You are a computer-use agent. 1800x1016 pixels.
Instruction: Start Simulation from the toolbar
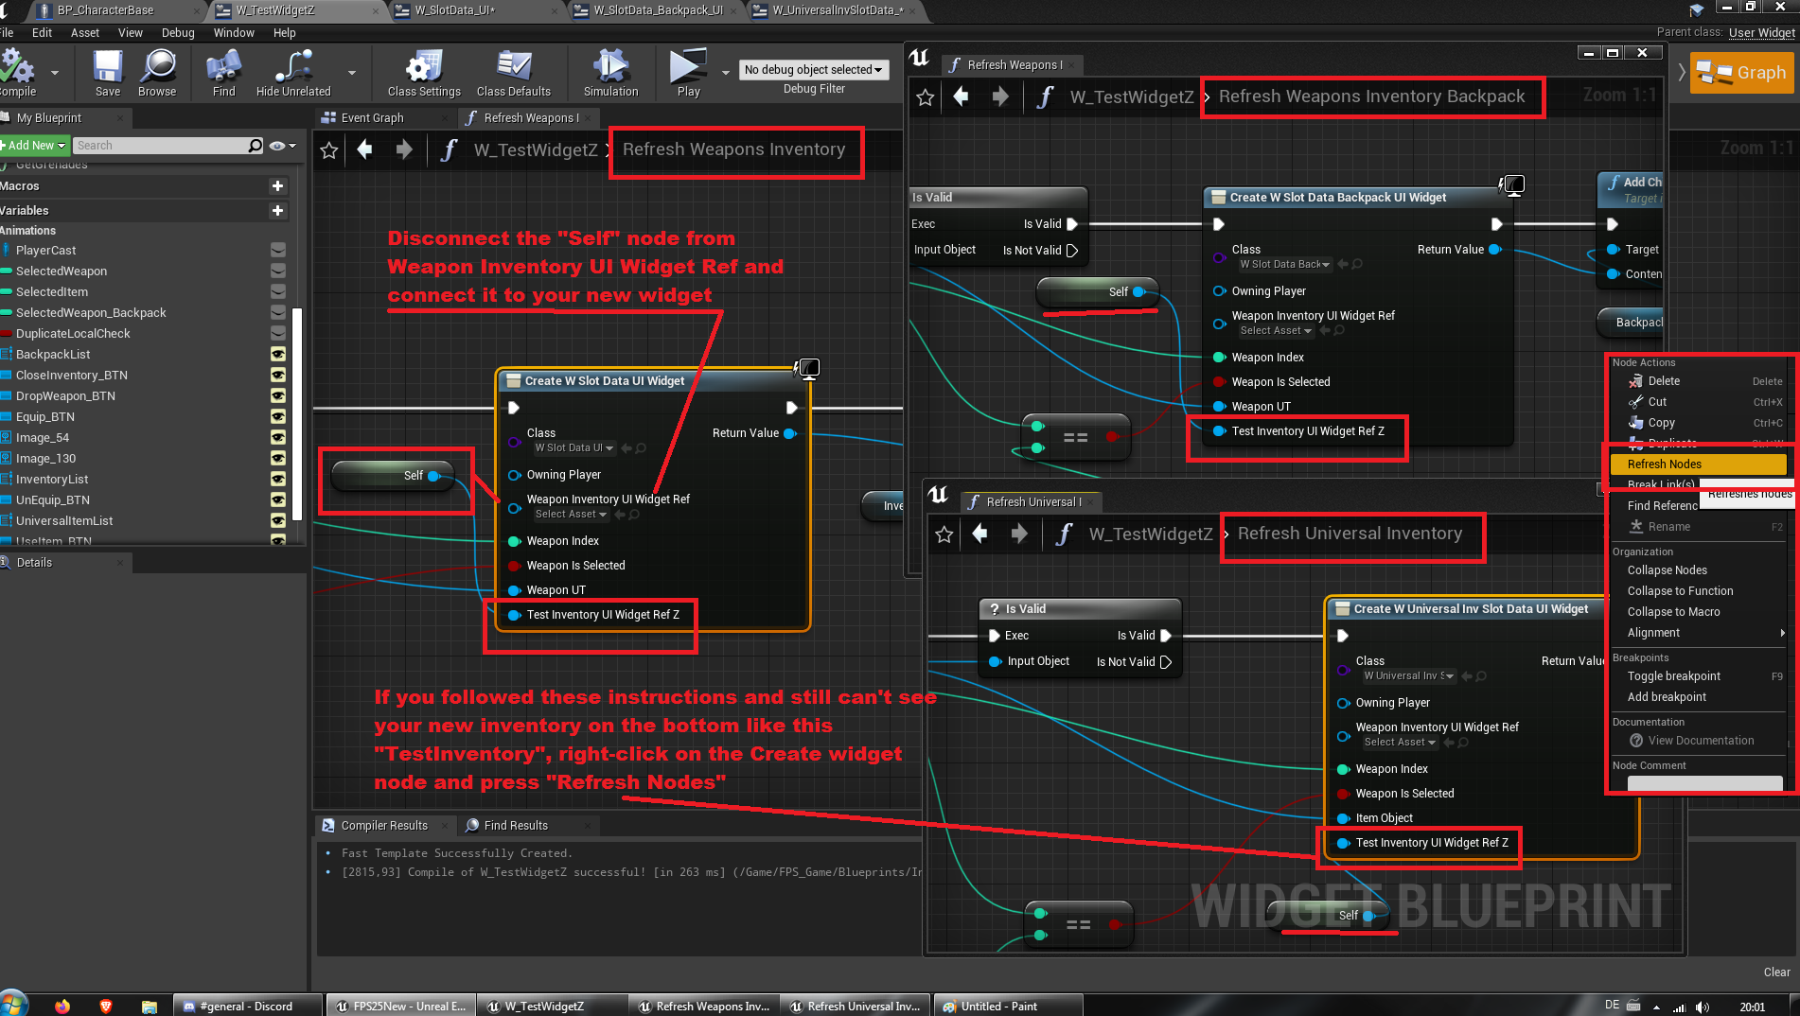click(x=610, y=73)
